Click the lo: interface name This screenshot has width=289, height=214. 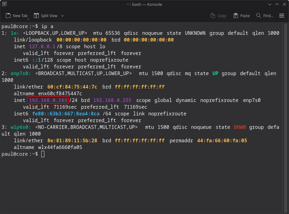point(15,33)
